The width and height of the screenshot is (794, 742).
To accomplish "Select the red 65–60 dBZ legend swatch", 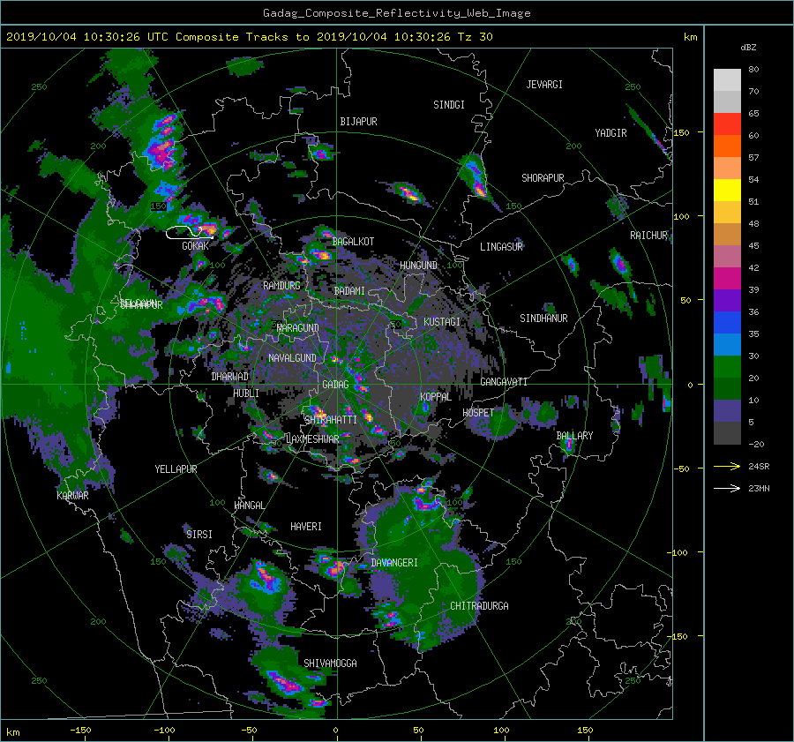I will coord(727,124).
